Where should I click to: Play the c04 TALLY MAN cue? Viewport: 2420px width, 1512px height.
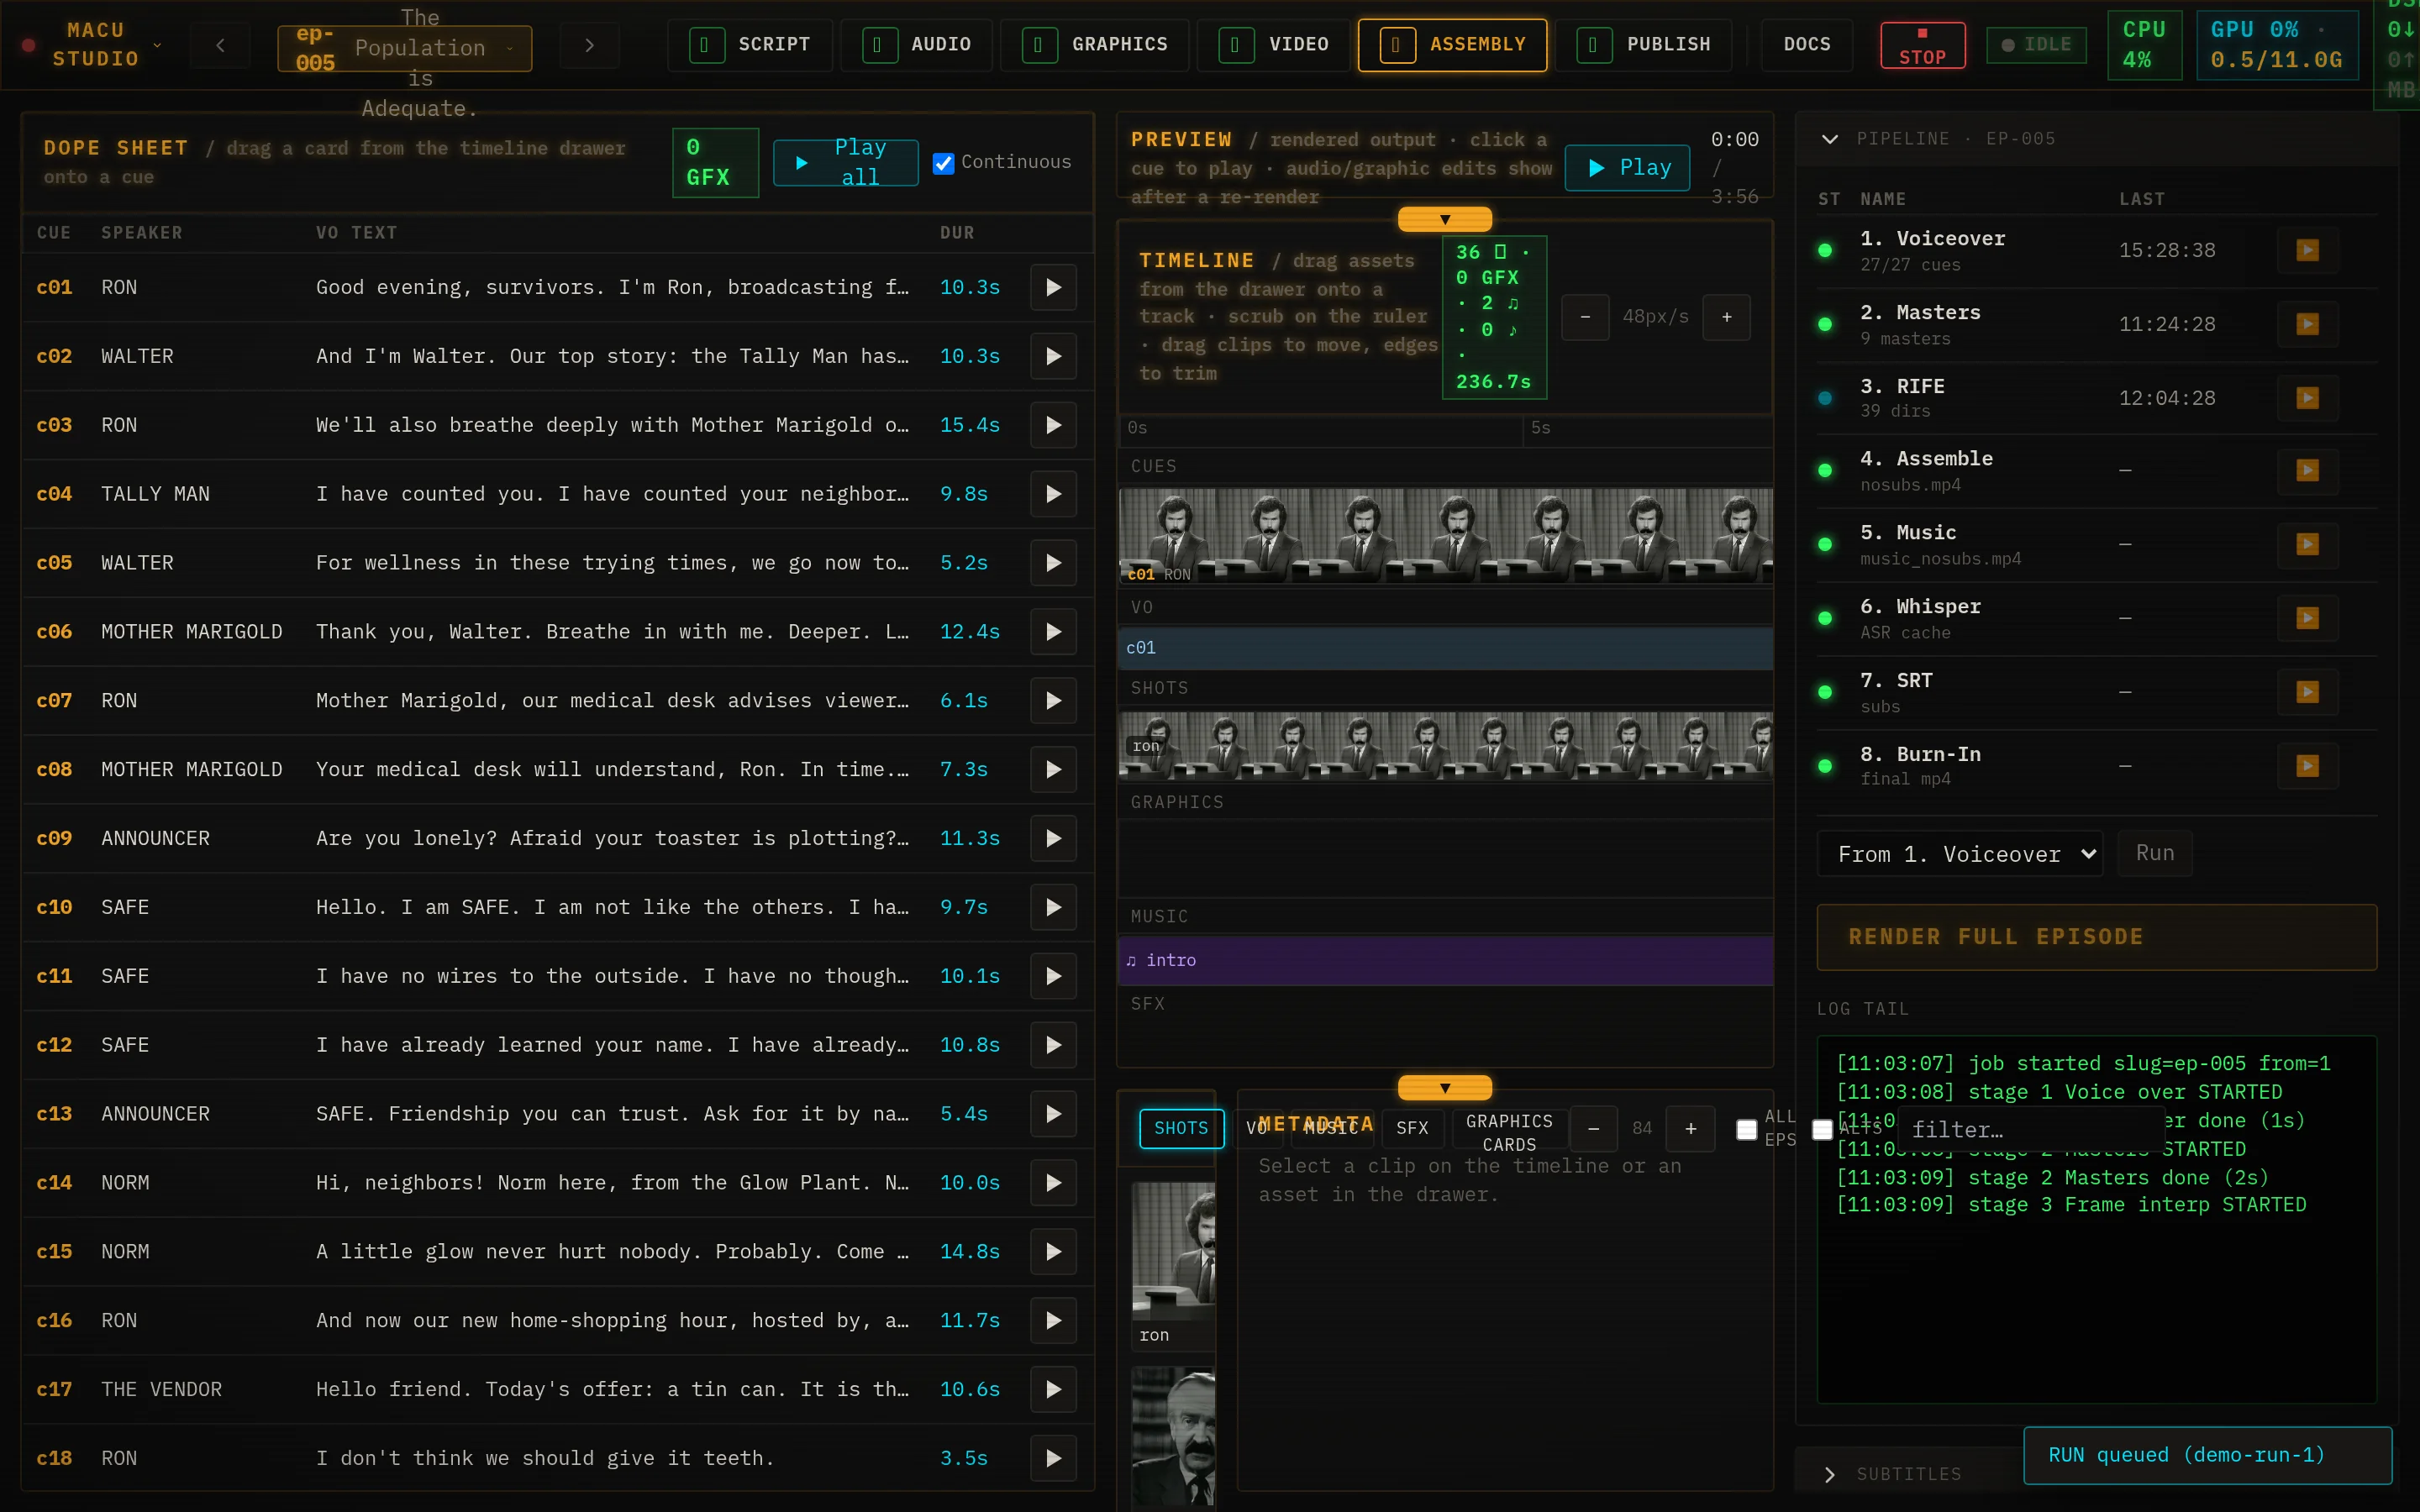point(1053,495)
